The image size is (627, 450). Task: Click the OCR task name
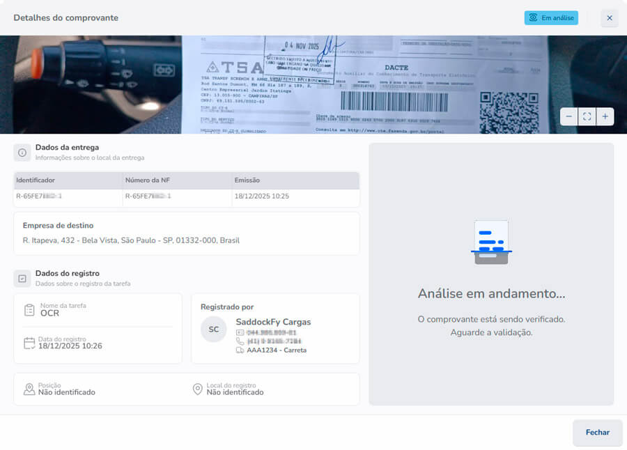[x=49, y=313]
